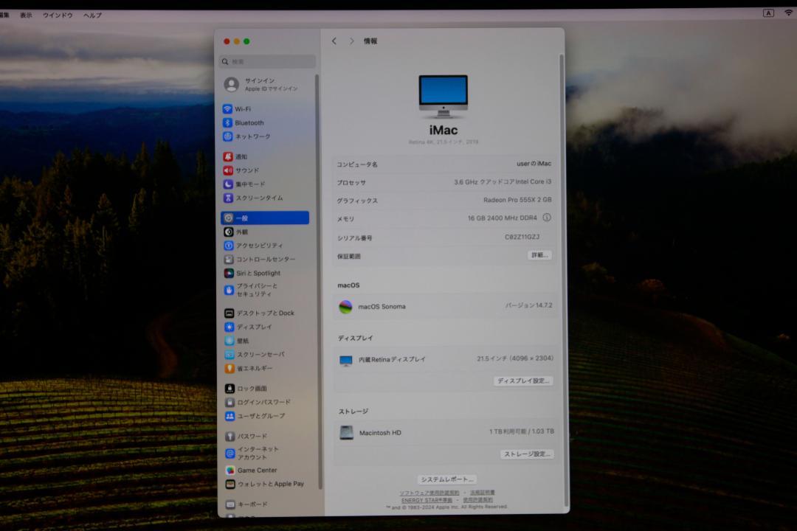Go forward with the right chevron
The height and width of the screenshot is (531, 797).
point(351,41)
